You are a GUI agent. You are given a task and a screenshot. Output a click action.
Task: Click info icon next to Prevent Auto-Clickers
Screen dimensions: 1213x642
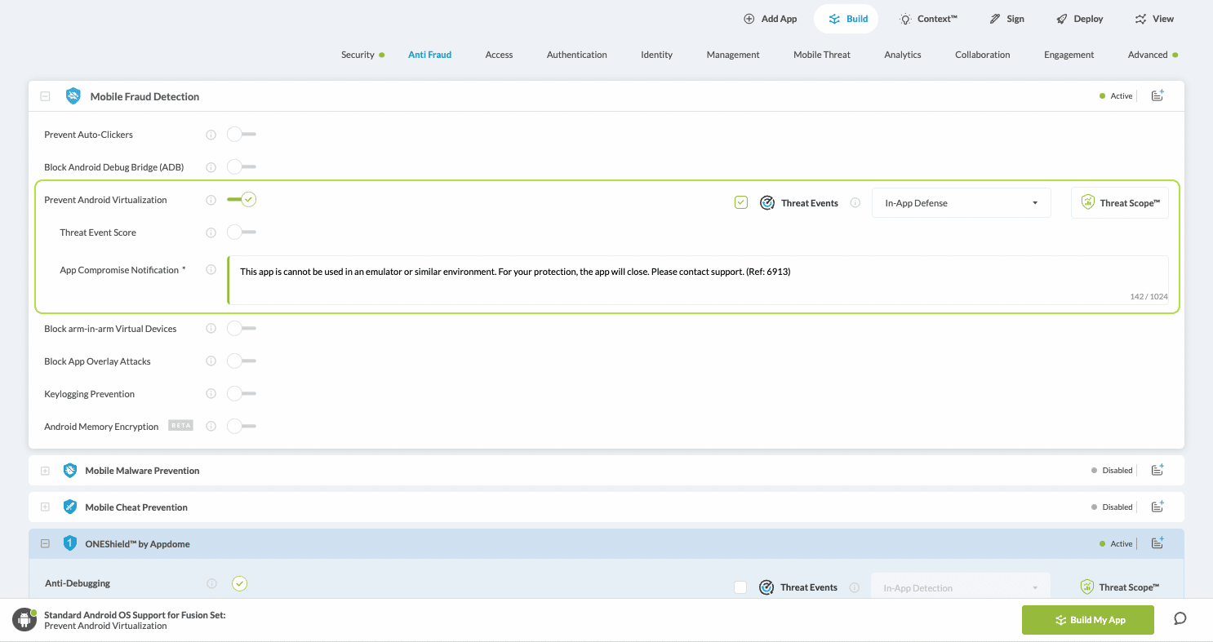tap(211, 135)
